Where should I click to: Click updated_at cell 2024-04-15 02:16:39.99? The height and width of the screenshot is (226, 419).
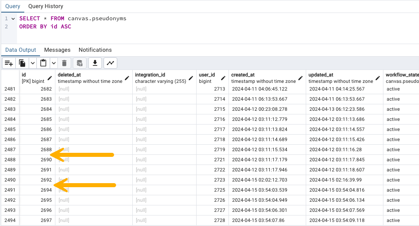click(345, 180)
